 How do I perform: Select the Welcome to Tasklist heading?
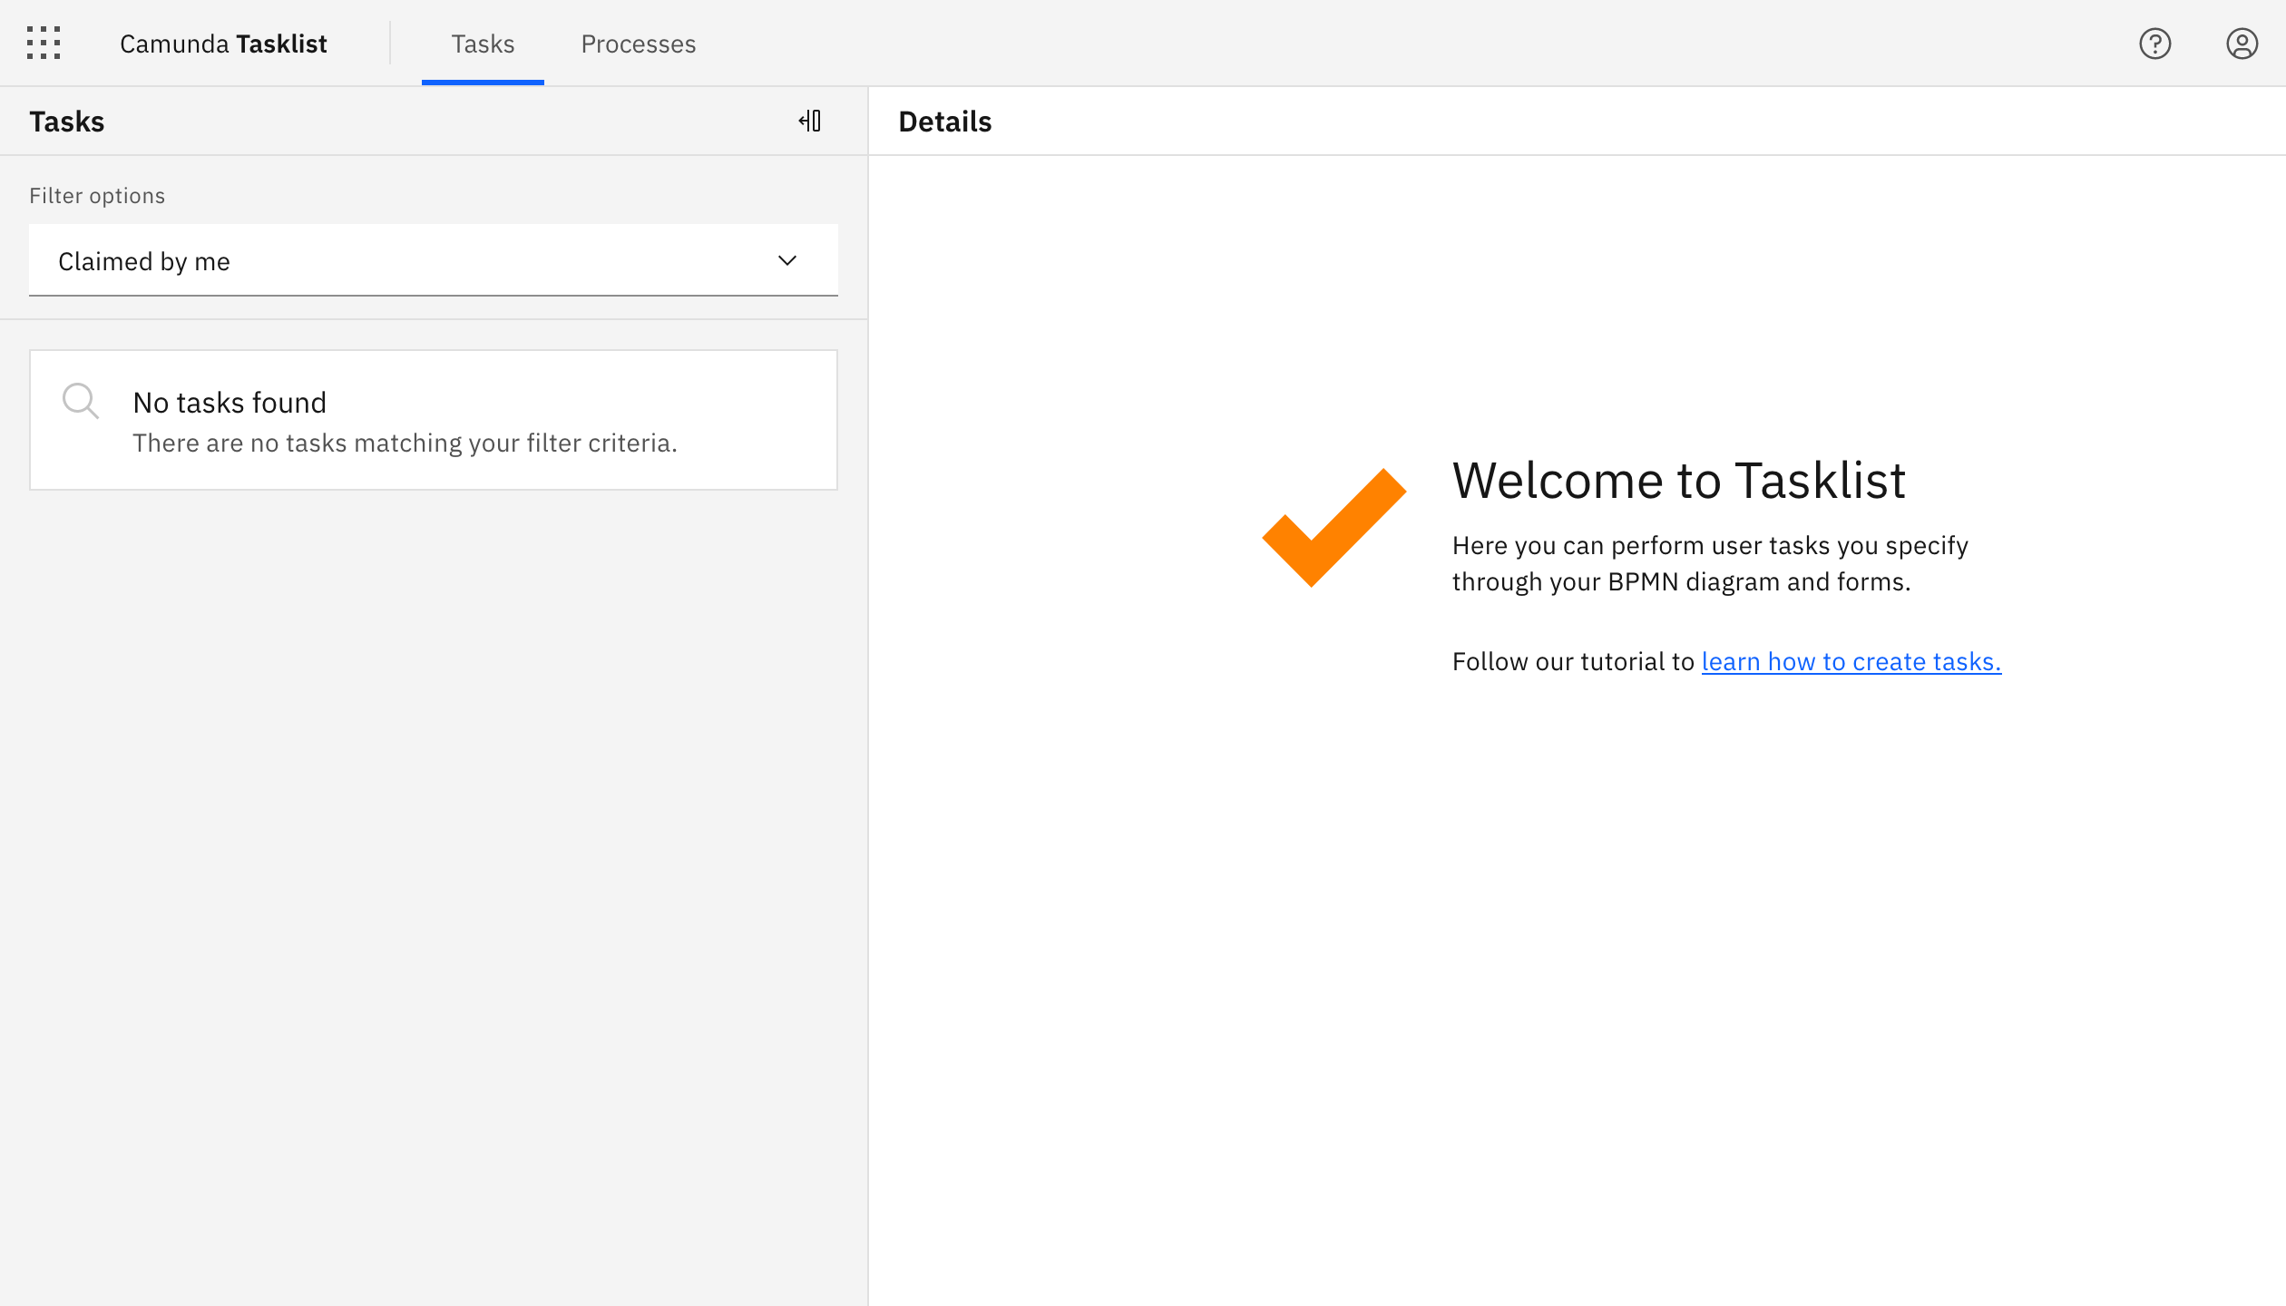coord(1679,481)
